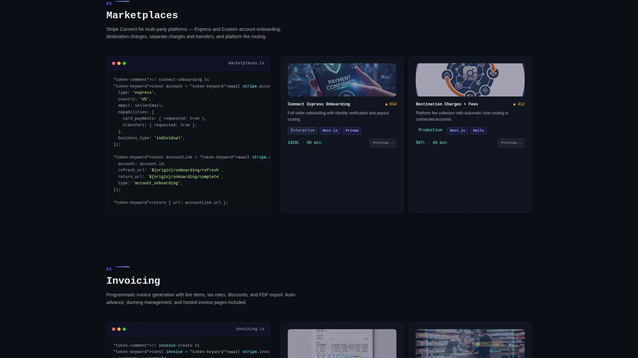Click the Marketplaces section heading
The height and width of the screenshot is (358, 638).
142,15
